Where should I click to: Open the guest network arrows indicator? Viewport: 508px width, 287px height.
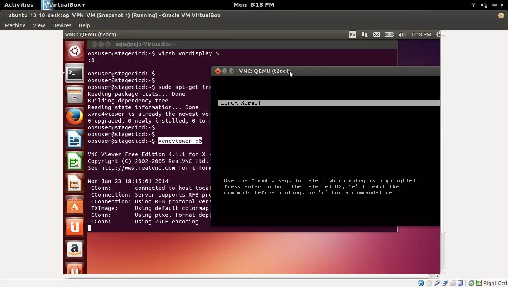[364, 34]
